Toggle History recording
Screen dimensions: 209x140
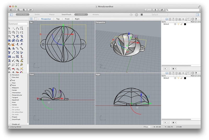click(x=96, y=15)
